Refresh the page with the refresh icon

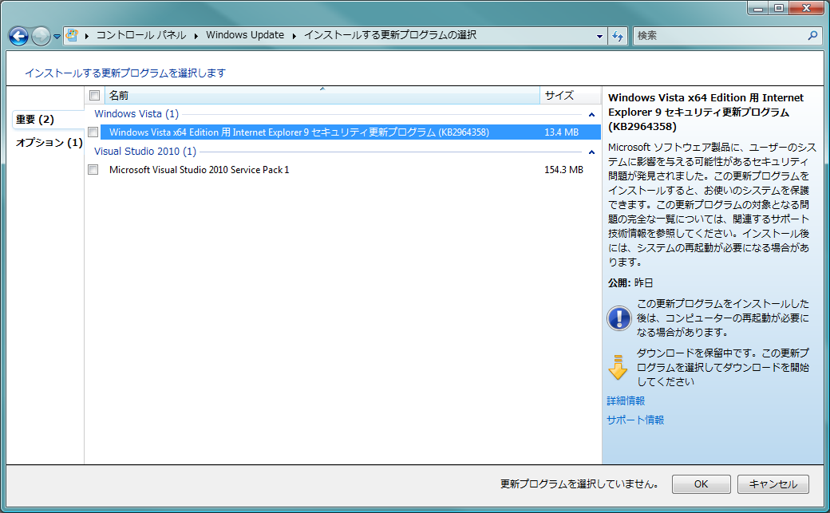tap(617, 36)
